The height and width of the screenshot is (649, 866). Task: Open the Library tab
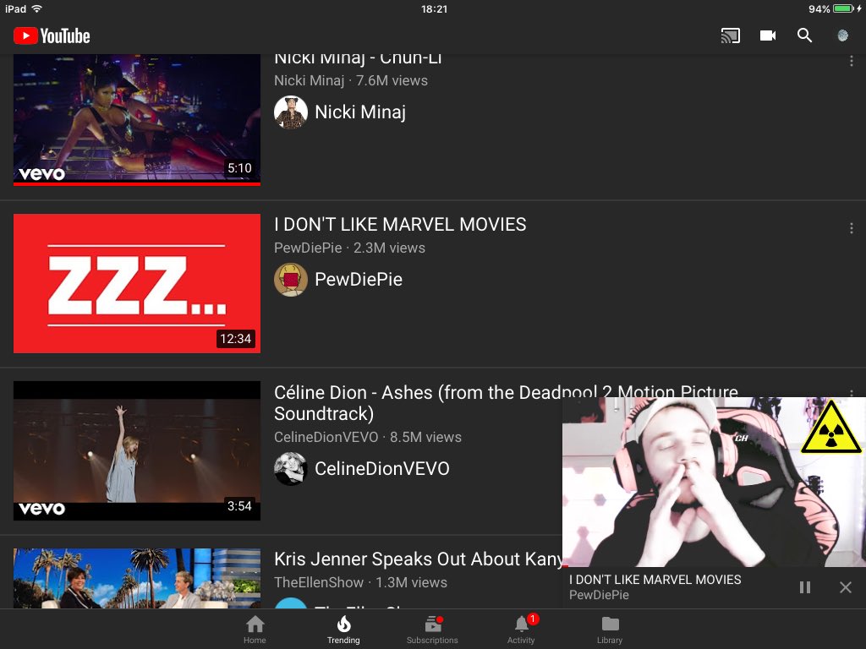tap(610, 630)
